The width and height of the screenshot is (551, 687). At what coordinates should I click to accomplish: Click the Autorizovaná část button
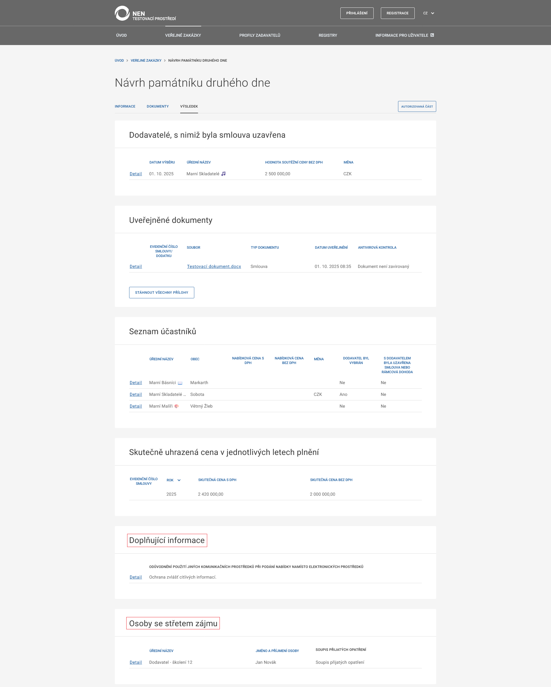417,106
